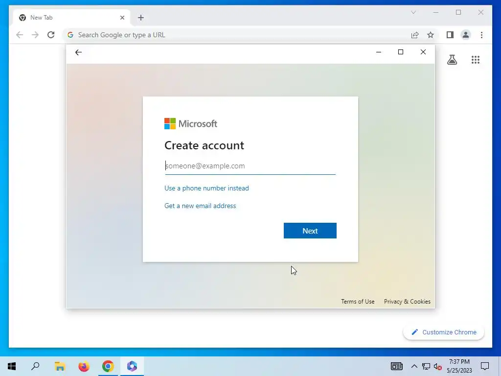Viewport: 501px width, 376px height.
Task: Go forward in Chrome navigation
Action: [35, 35]
